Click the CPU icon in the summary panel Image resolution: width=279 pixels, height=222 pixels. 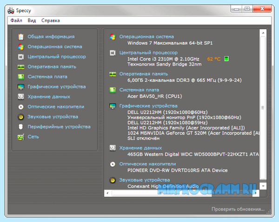113,53
